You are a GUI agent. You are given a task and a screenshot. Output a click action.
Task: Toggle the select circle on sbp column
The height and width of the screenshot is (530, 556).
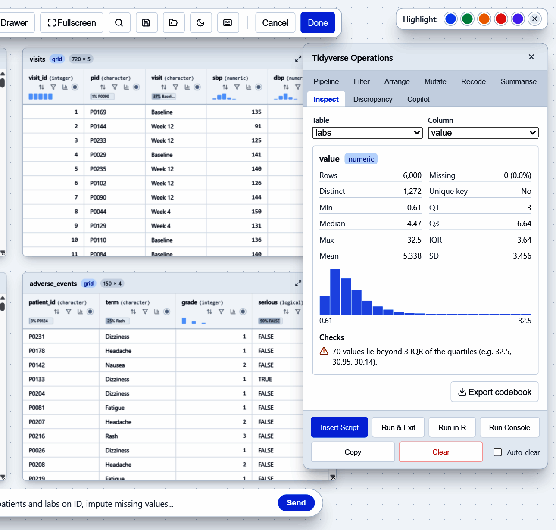coord(259,87)
